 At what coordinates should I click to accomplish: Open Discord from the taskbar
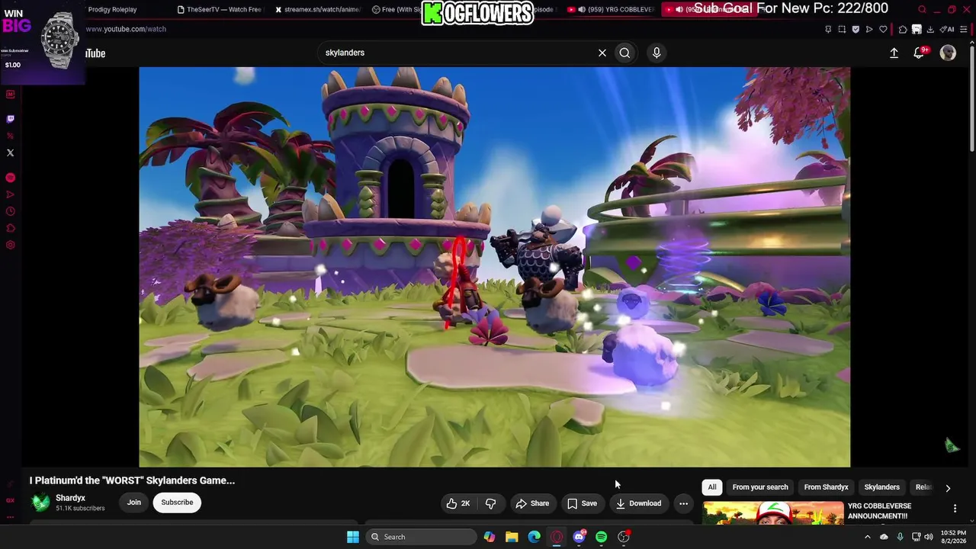579,537
